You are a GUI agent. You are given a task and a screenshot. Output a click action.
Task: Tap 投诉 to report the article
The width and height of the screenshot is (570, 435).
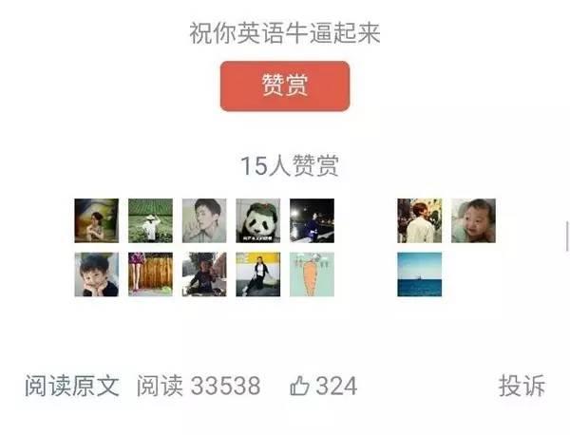(522, 386)
